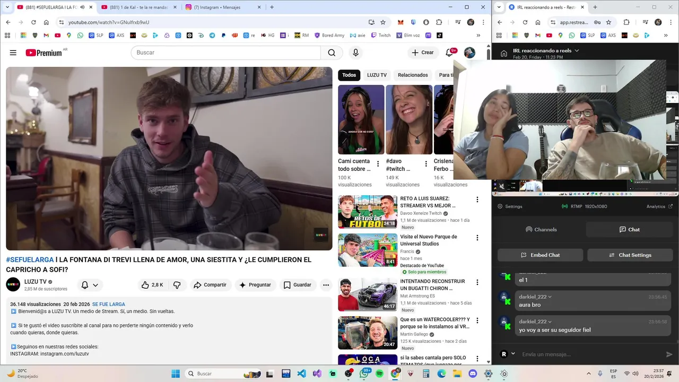Viewport: 679px width, 382px height.
Task: Dislike the LUZU TV video
Action: click(x=177, y=285)
